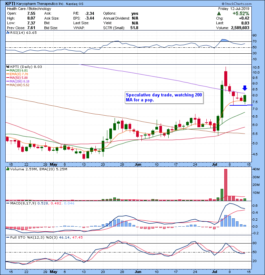Click the Ask Size label in the quote table
This screenshot has width=265, height=275.
click(x=52, y=18)
